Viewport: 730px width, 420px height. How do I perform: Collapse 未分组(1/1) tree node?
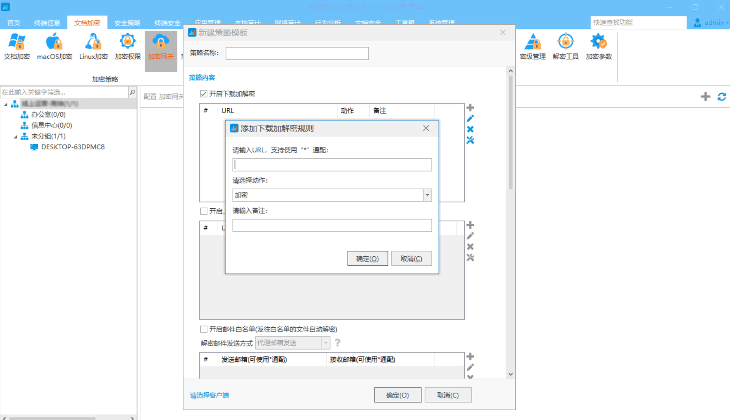pyautogui.click(x=15, y=136)
